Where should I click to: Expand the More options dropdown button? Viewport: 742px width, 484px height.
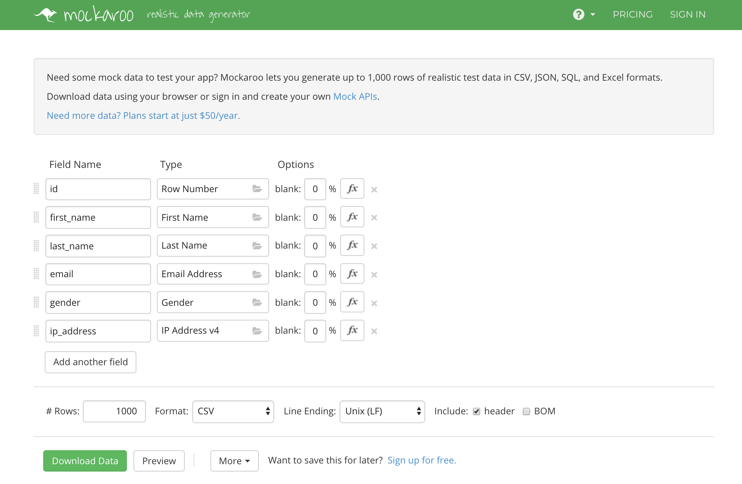(x=234, y=461)
